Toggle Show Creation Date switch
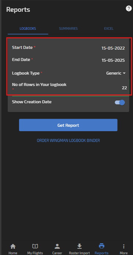This screenshot has width=133, height=255. pyautogui.click(x=120, y=103)
